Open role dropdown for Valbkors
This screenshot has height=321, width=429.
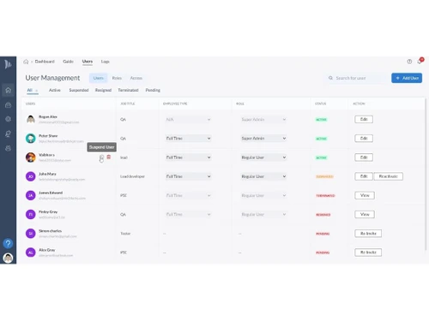click(x=263, y=158)
